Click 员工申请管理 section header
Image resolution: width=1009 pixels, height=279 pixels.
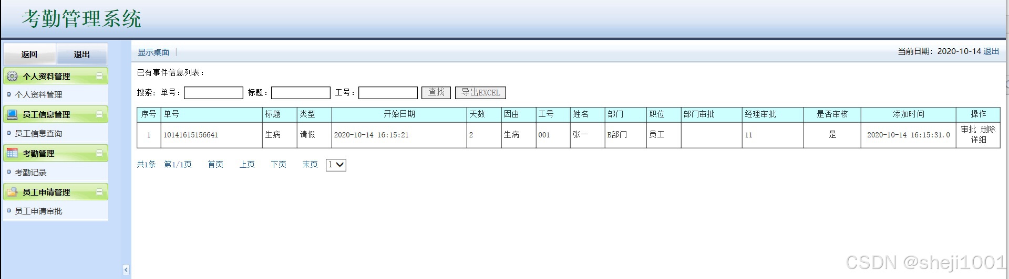tap(56, 192)
